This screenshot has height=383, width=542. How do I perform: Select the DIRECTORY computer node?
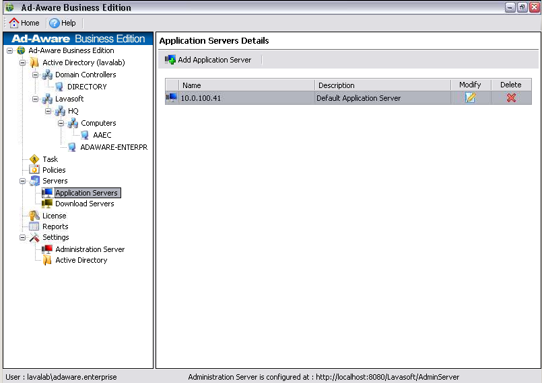87,87
